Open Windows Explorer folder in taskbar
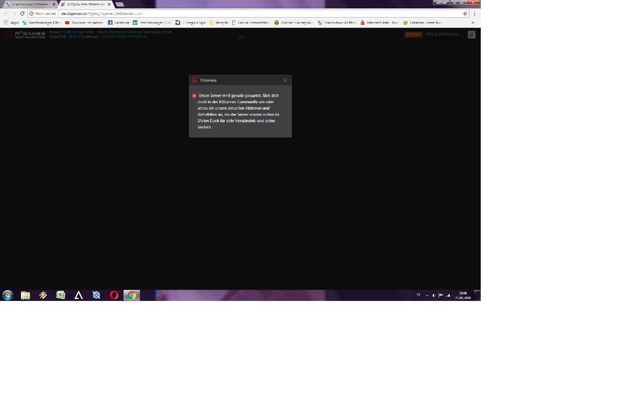The image size is (641, 401). point(25,295)
